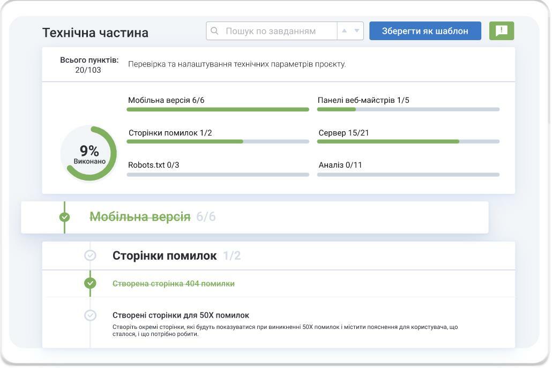This screenshot has height=368, width=552.
Task: Click the Сервер 15/21 progress bar
Action: coord(408,141)
